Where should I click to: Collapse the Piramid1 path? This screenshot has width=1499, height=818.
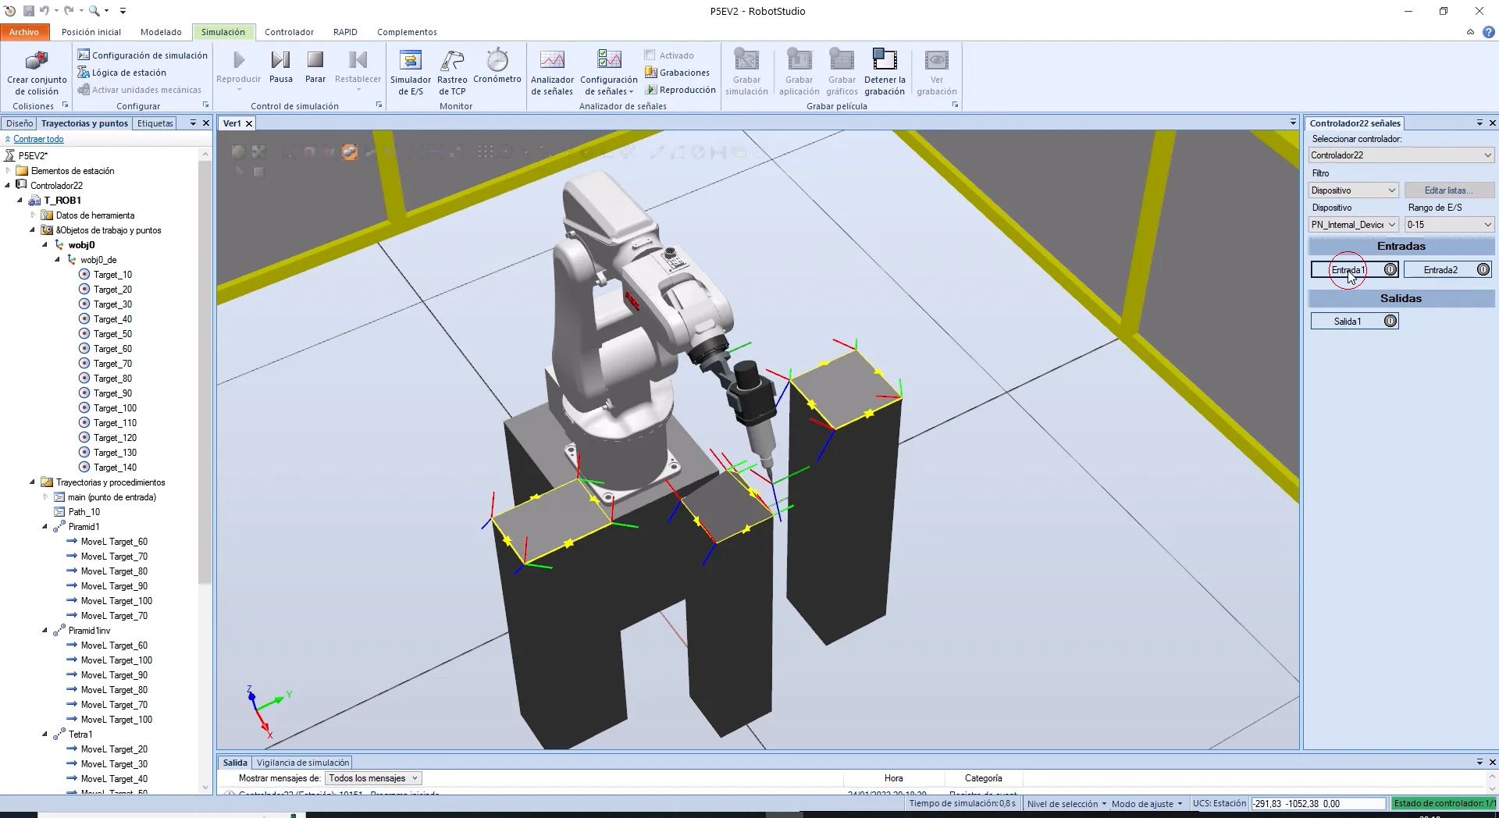pos(45,527)
